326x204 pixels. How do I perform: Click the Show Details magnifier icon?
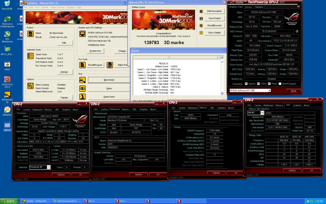[201, 33]
